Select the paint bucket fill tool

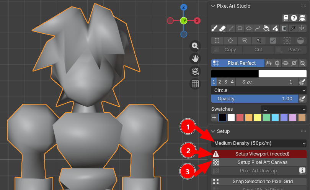[x=266, y=28]
